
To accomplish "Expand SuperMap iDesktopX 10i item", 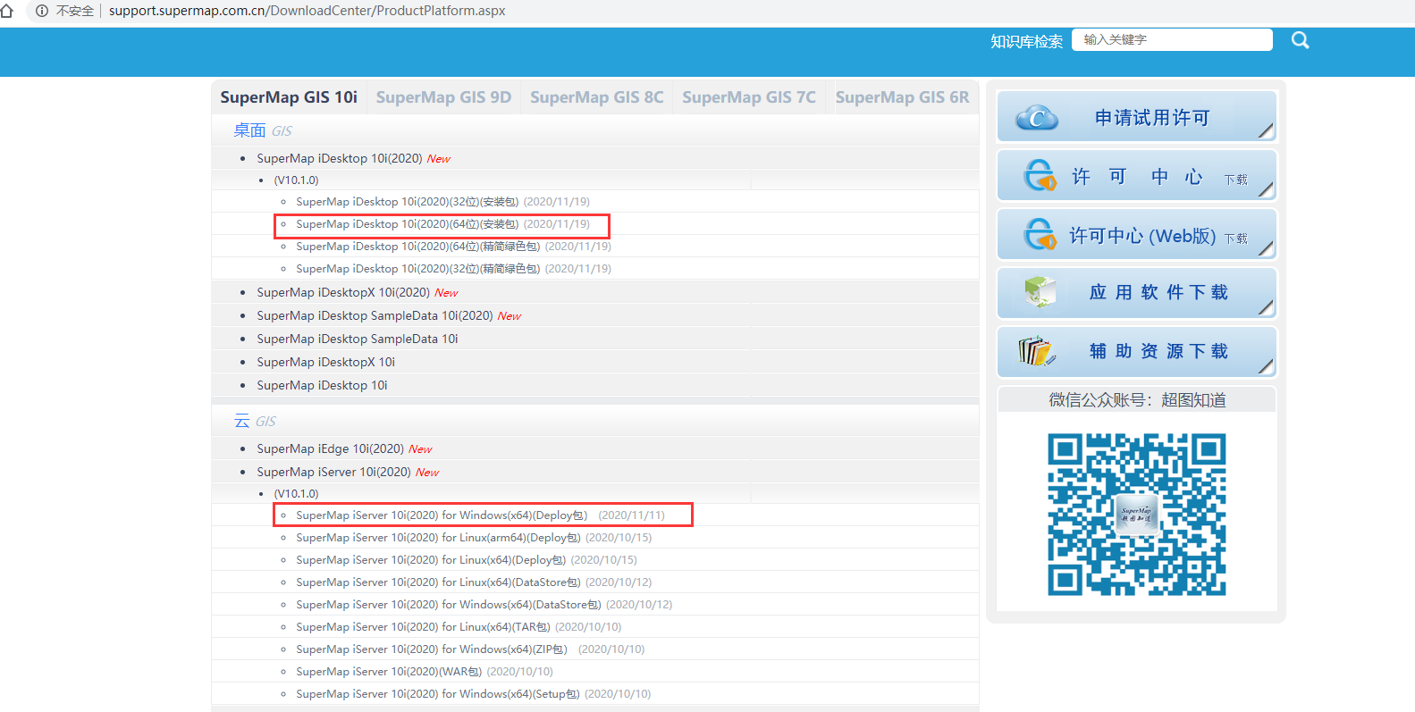I will pos(325,362).
